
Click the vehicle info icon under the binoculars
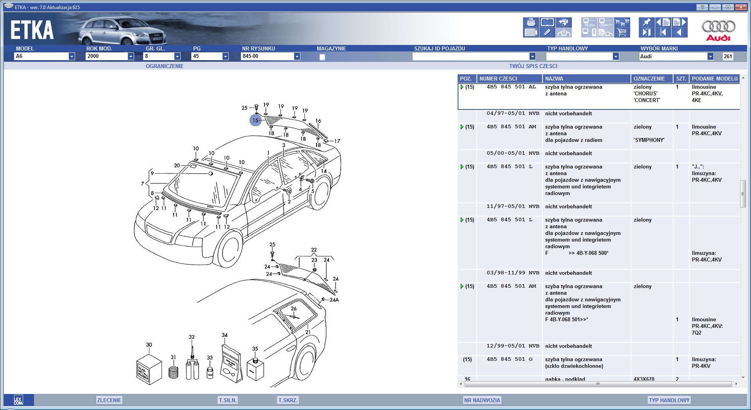(563, 32)
